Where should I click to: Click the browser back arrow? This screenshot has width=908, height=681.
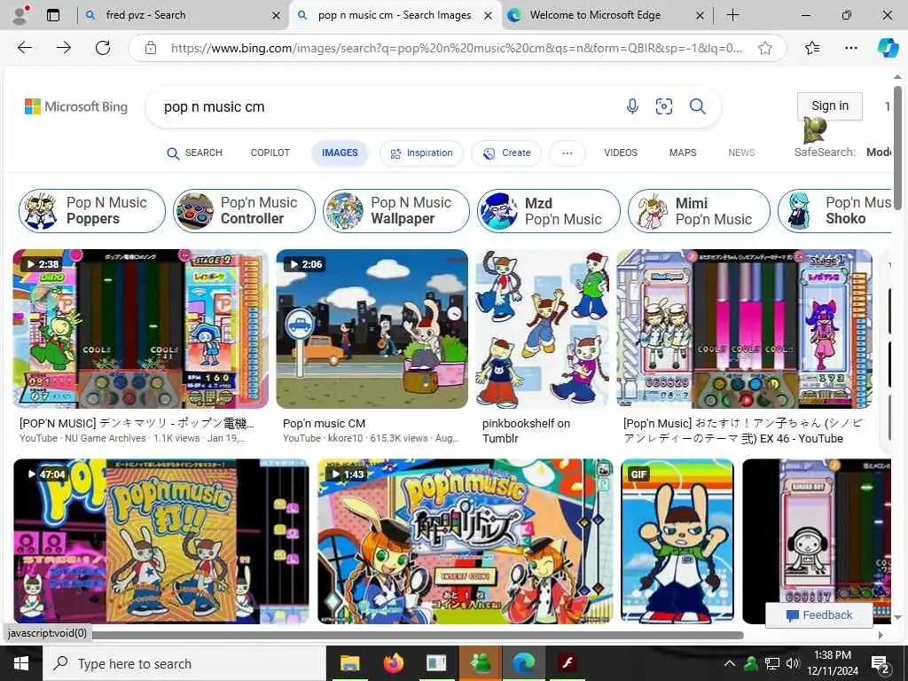tap(25, 48)
